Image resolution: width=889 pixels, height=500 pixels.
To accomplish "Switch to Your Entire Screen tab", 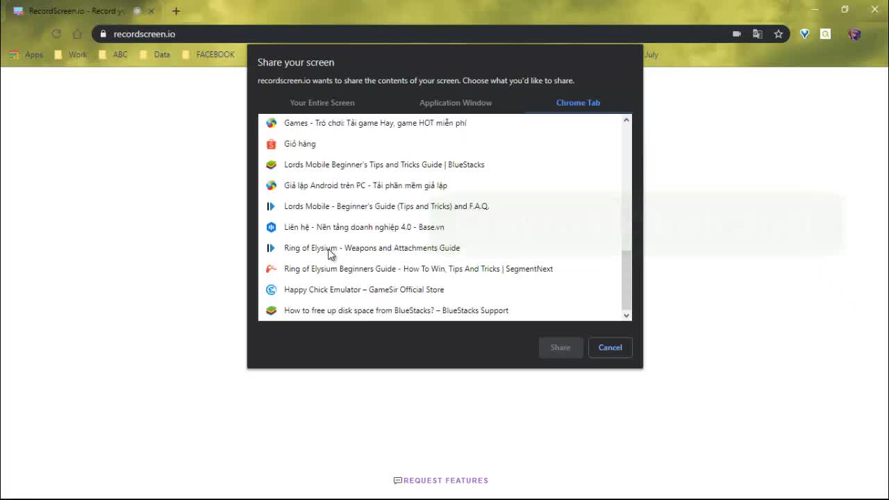I will 322,103.
